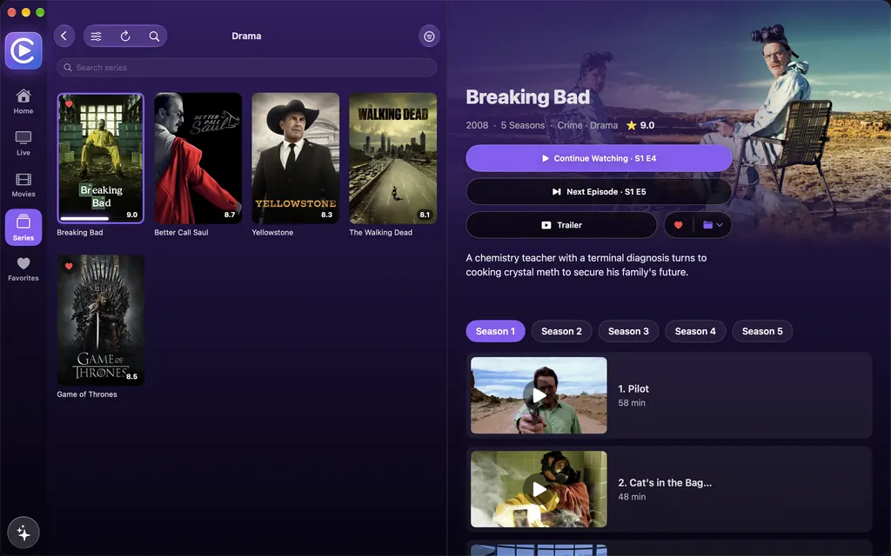891x556 pixels.
Task: Open Favorites from sidebar
Action: tap(23, 269)
